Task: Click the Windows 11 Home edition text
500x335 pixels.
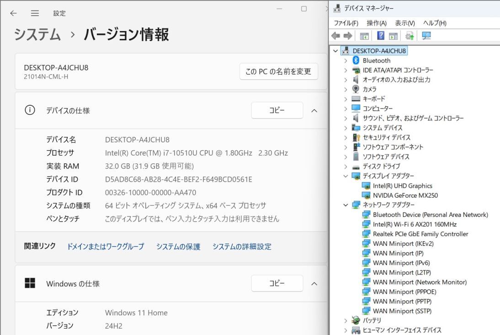Action: [x=136, y=313]
